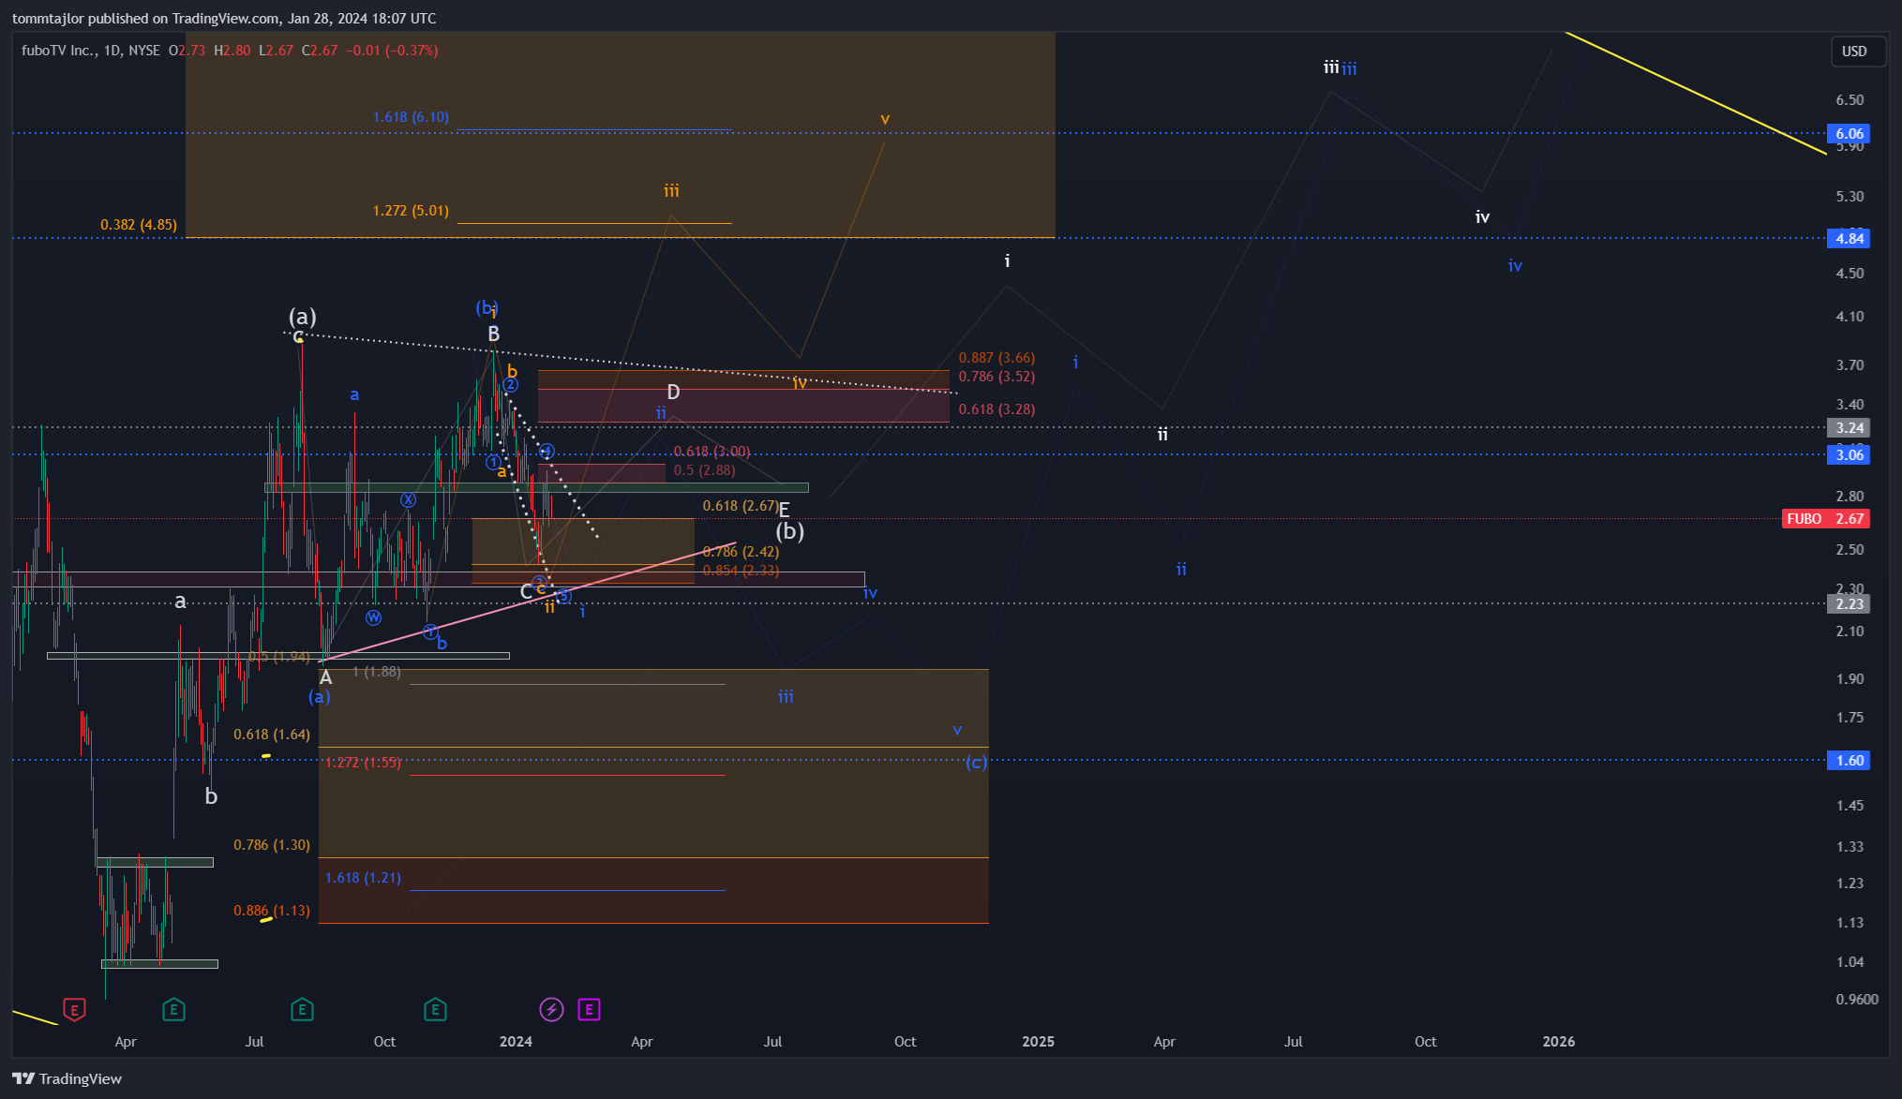This screenshot has height=1099, width=1902.
Task: Click the purple lightning bolt event icon
Action: click(x=551, y=1009)
